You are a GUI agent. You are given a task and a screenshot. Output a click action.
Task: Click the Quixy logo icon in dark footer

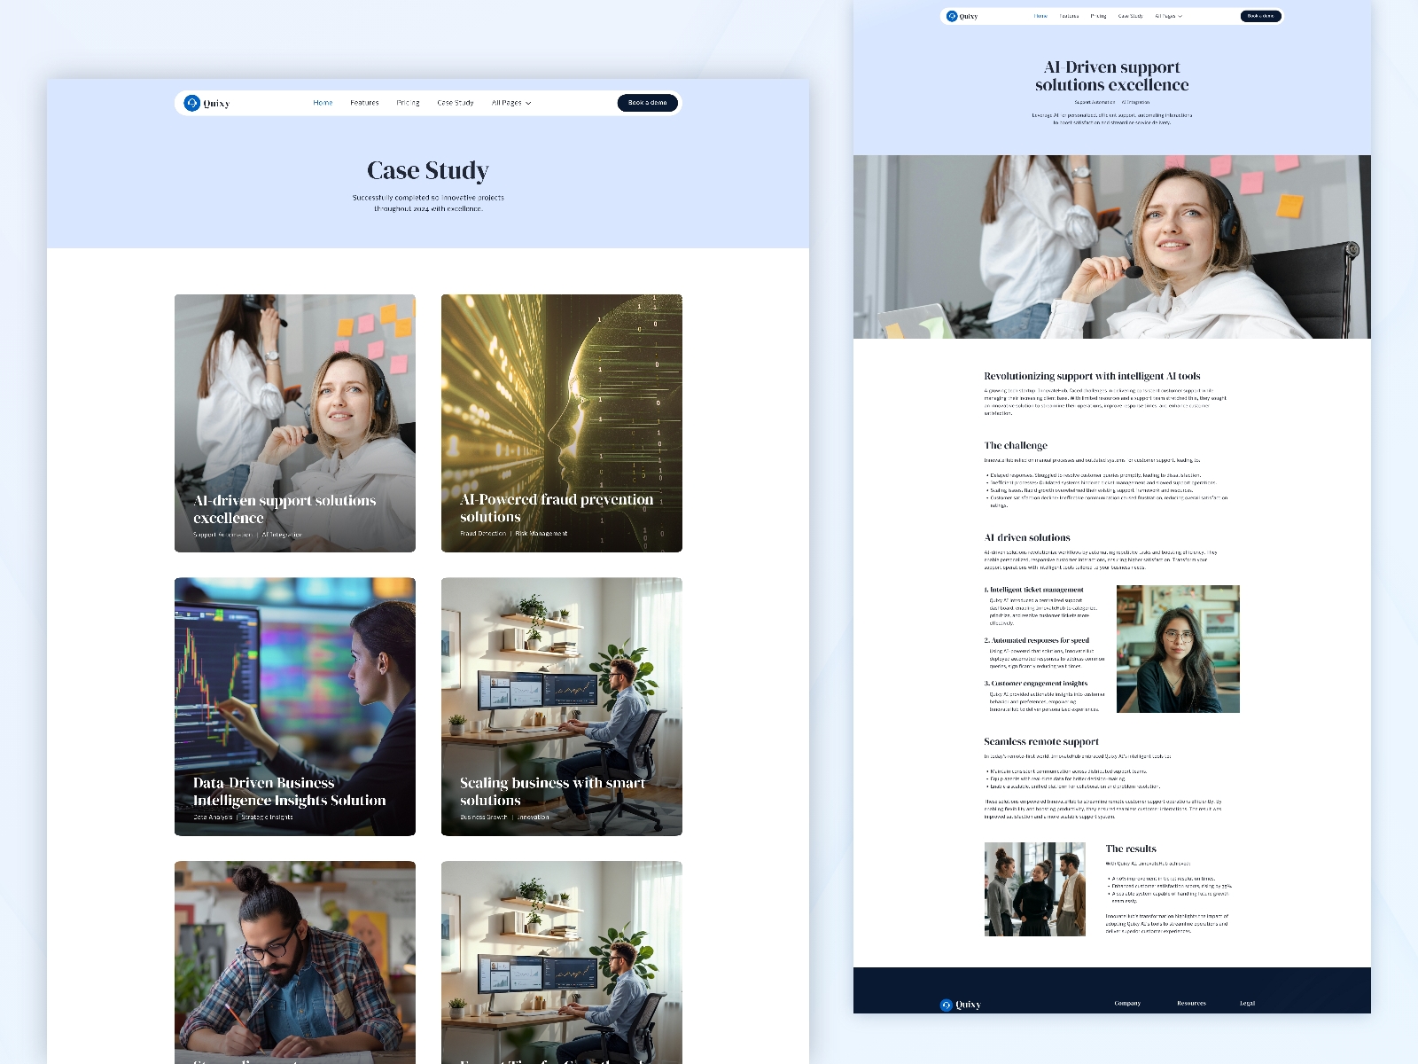tap(947, 1005)
